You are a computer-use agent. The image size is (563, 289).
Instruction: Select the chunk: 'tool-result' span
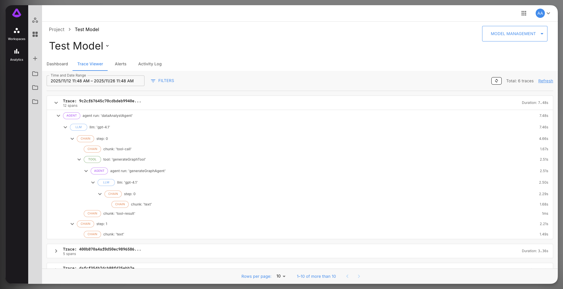coord(119,214)
